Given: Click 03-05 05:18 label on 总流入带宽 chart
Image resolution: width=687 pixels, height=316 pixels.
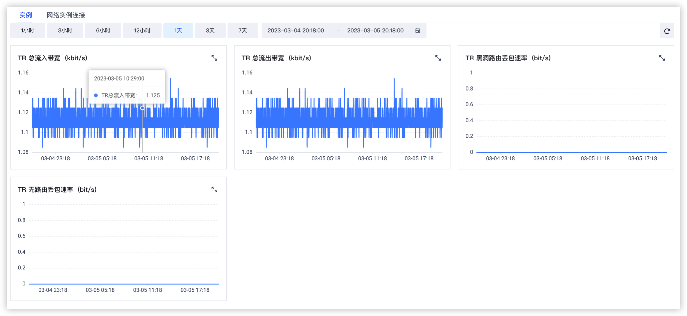Looking at the screenshot, I should [102, 159].
